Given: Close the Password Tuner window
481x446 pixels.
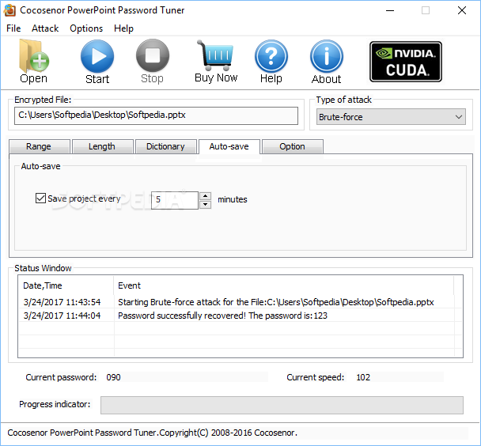Looking at the screenshot, I should pos(462,10).
